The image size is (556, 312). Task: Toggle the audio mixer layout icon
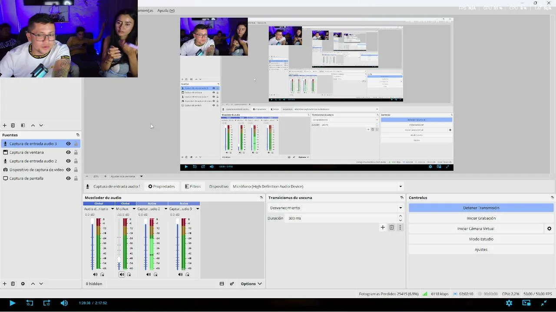(x=222, y=284)
